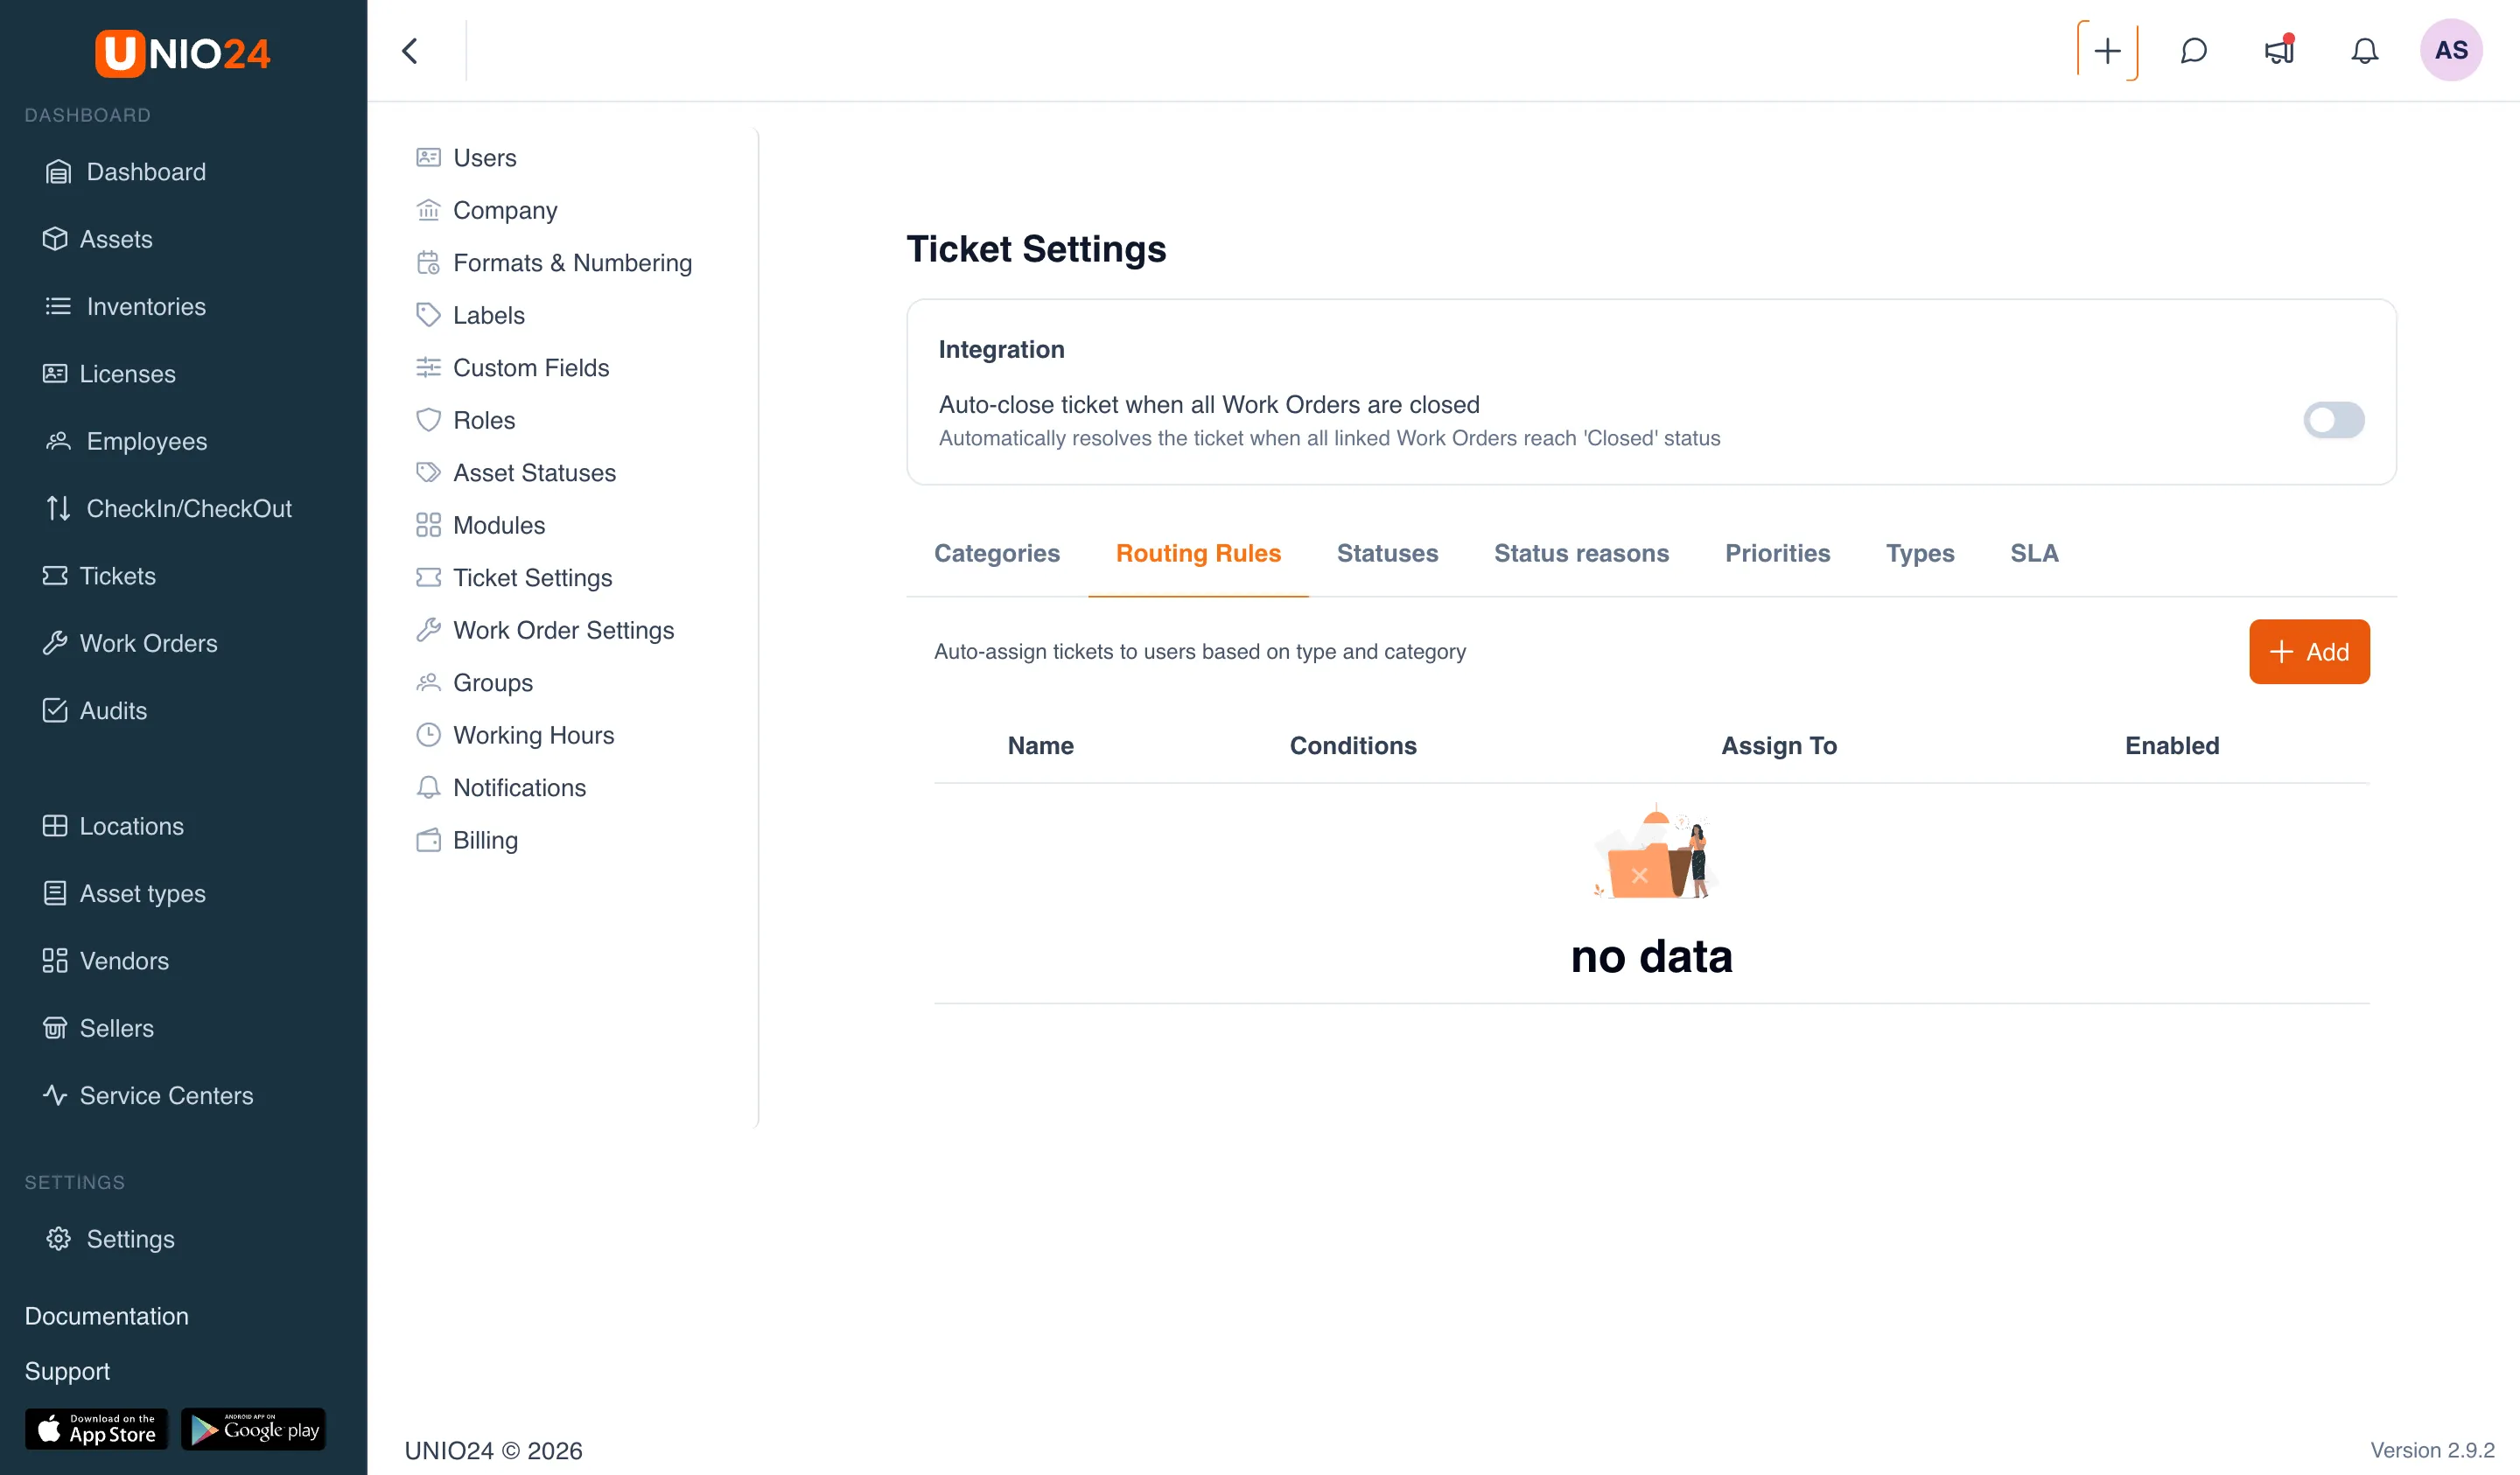Open Asset Statuses settings
The image size is (2520, 1475).
[x=534, y=473]
